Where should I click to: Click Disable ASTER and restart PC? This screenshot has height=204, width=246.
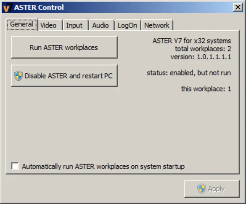click(x=64, y=76)
